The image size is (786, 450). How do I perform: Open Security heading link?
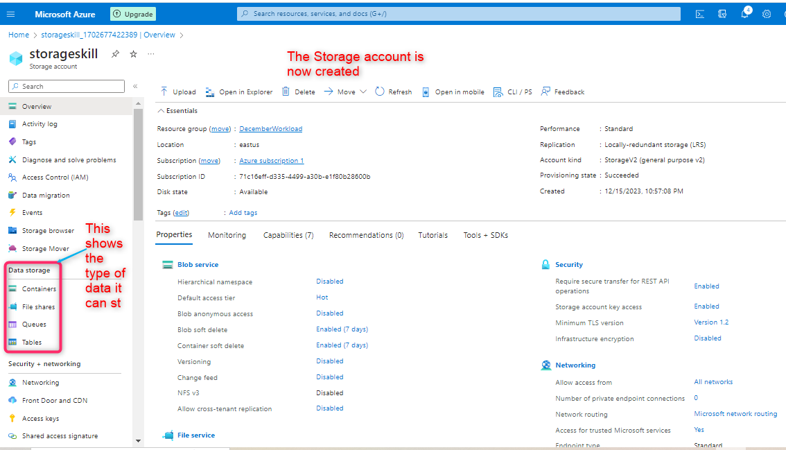click(x=569, y=265)
